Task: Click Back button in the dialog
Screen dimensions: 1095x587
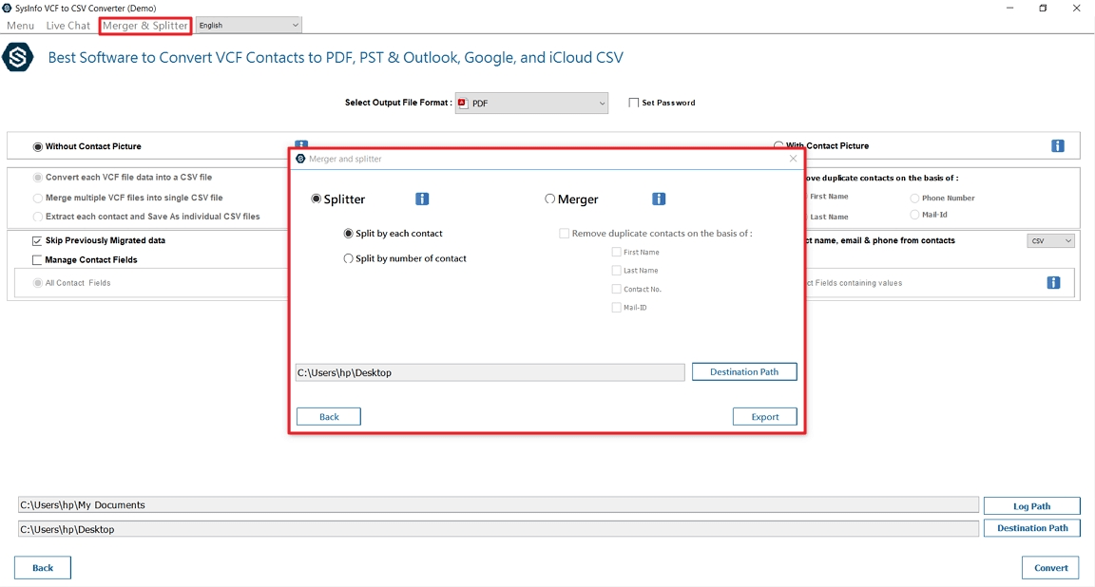Action: pyautogui.click(x=329, y=417)
